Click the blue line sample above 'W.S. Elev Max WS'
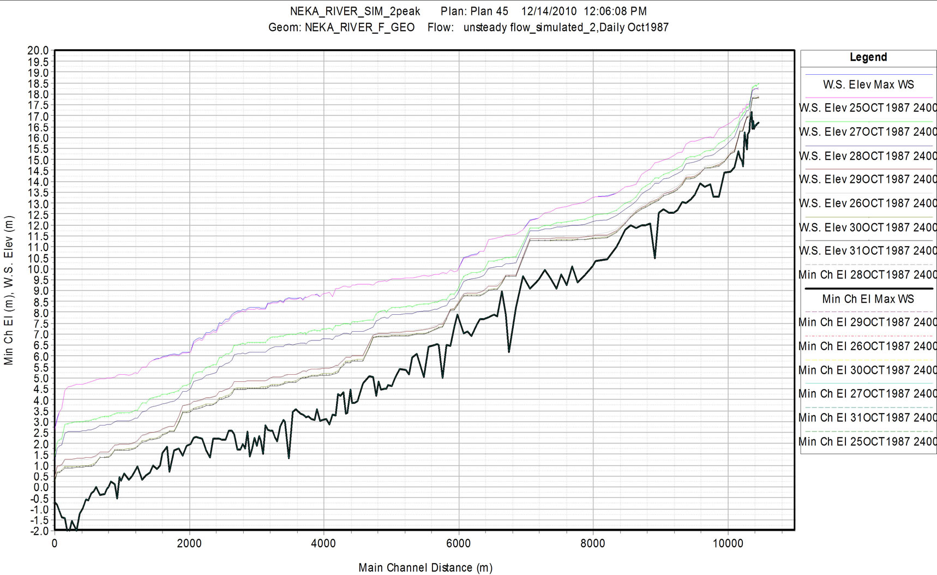 (x=869, y=74)
